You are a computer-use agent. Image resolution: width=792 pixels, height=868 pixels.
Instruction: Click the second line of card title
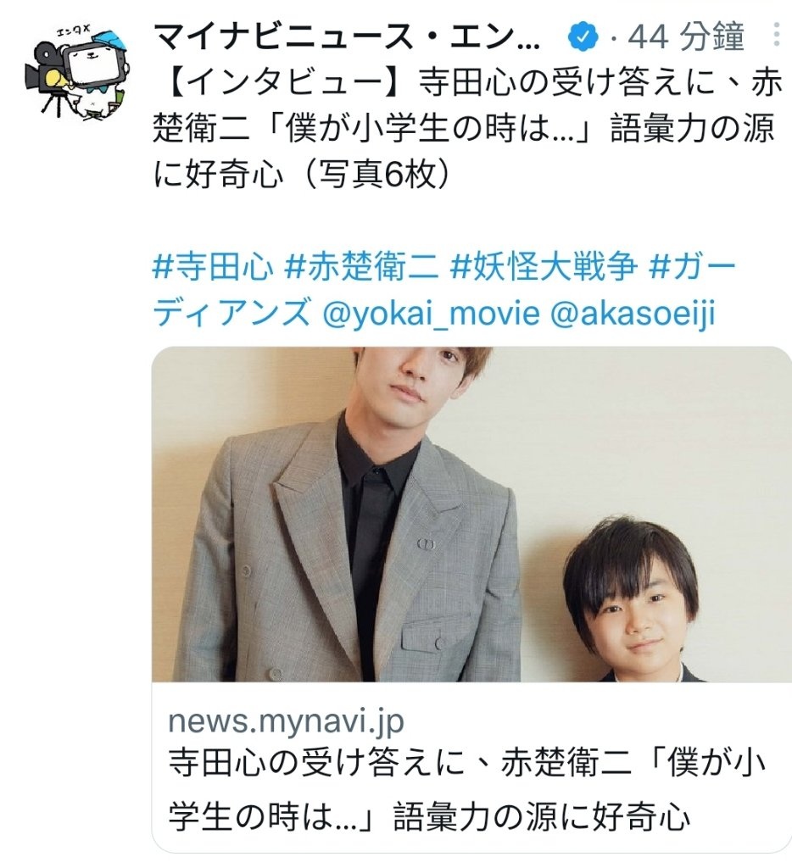[430, 815]
